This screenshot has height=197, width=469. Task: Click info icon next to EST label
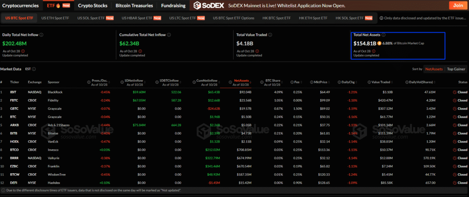[34, 69]
